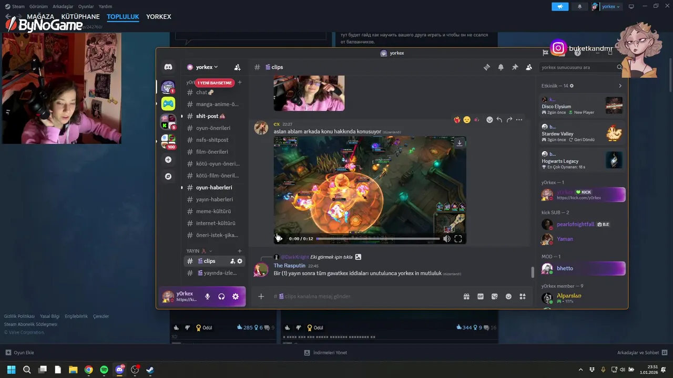673x378 pixels.
Task: Collapse the YAYIN channel category
Action: tap(199, 251)
